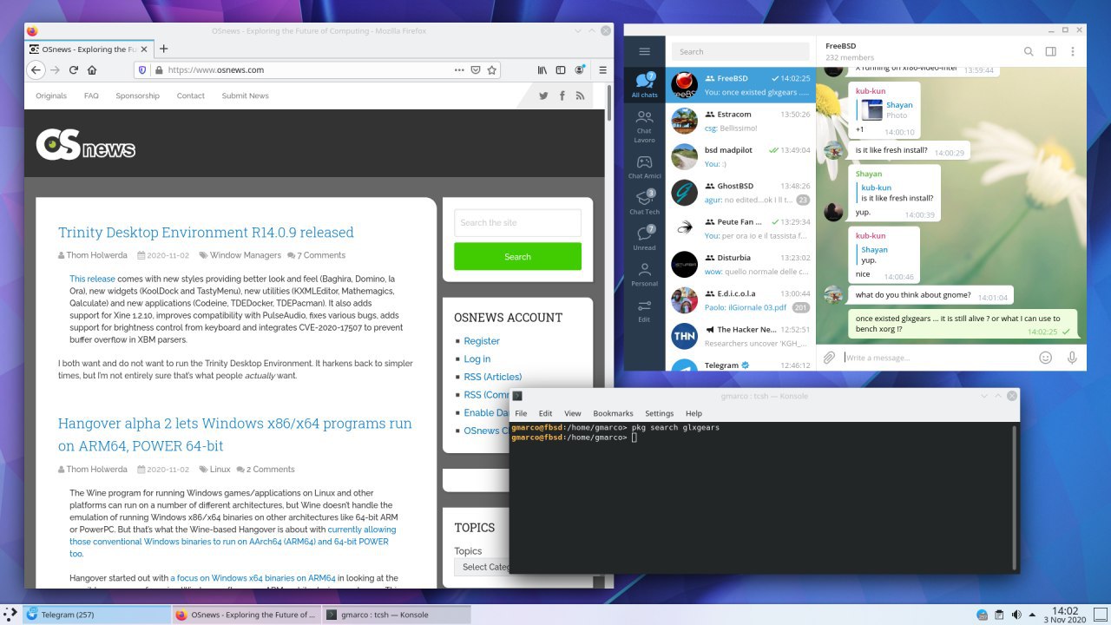The width and height of the screenshot is (1111, 625).
Task: Open the Submit News link
Action: 245,95
